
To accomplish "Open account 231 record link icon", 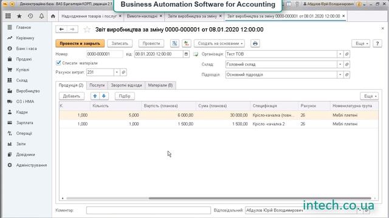I will [123, 72].
